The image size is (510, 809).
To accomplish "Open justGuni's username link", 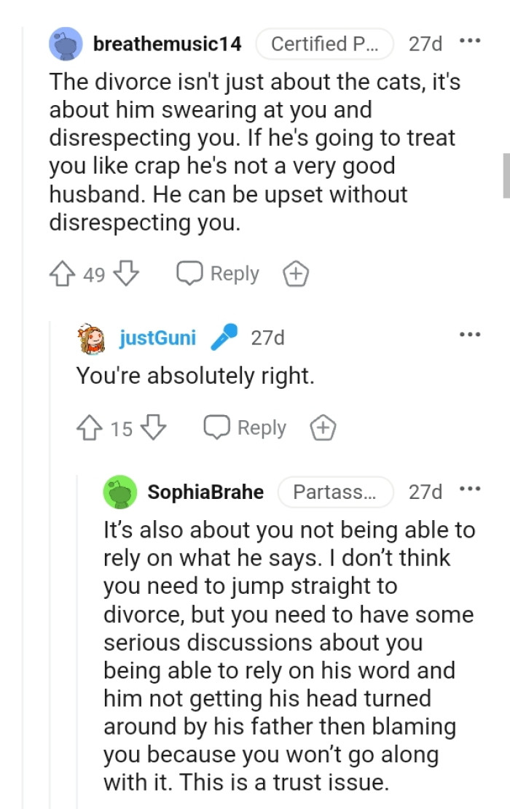I will (159, 337).
